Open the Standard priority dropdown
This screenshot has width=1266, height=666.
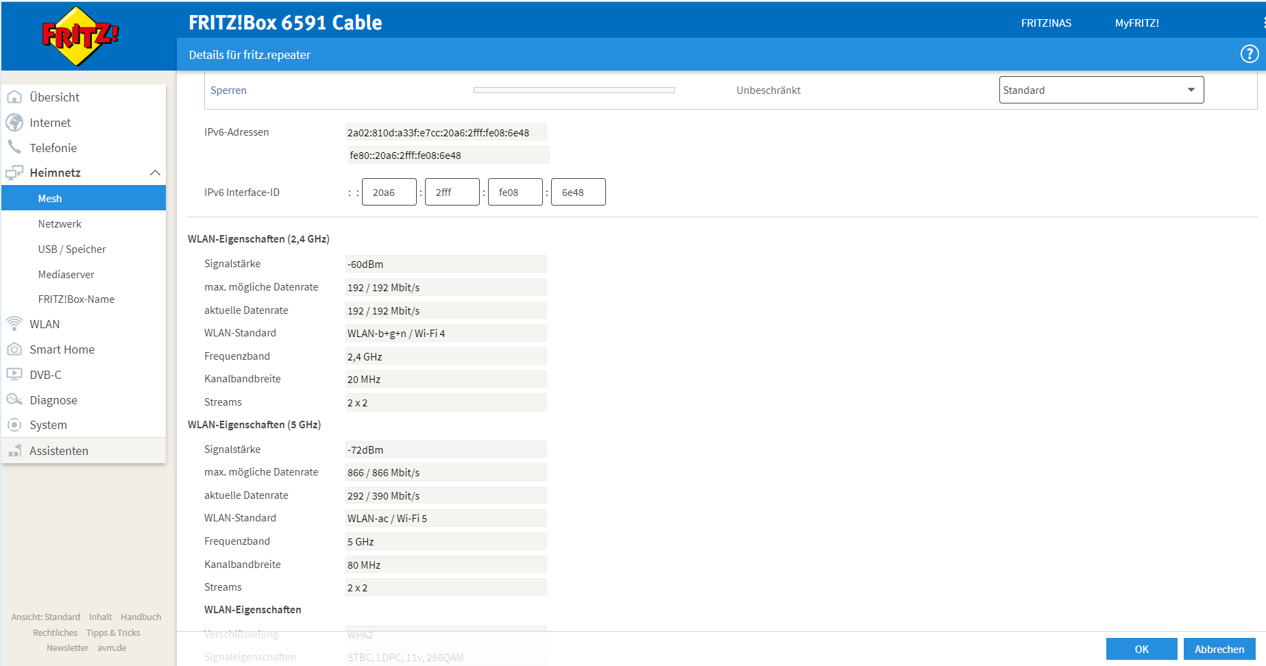coord(1101,90)
